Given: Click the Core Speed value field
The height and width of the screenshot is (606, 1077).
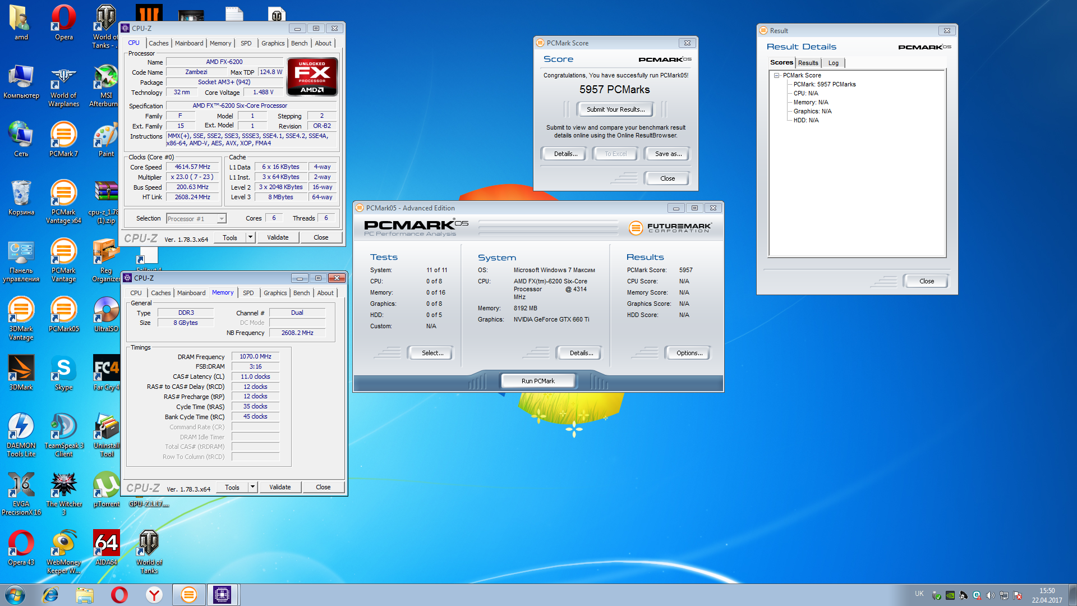Looking at the screenshot, I should click(192, 167).
